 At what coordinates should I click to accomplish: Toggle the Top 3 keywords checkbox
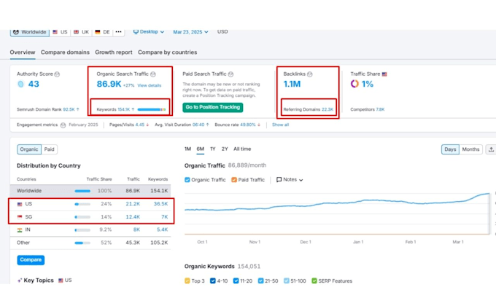(x=187, y=281)
